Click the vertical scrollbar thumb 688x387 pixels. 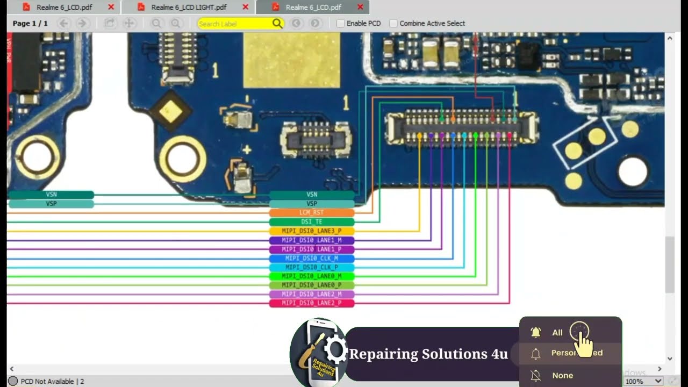click(x=670, y=264)
